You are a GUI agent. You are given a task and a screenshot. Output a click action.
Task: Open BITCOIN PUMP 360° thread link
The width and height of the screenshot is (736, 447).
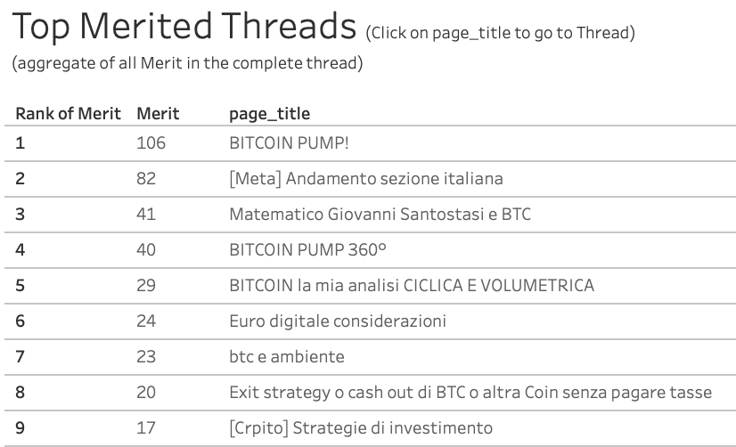click(x=307, y=250)
